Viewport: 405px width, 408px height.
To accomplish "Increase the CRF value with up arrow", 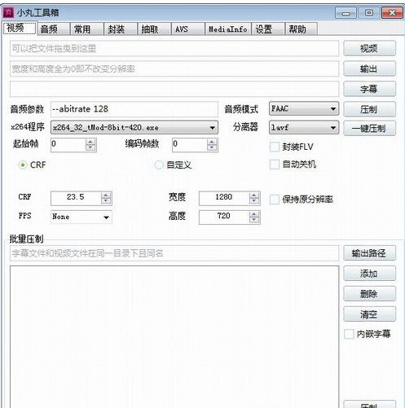I will [x=106, y=195].
